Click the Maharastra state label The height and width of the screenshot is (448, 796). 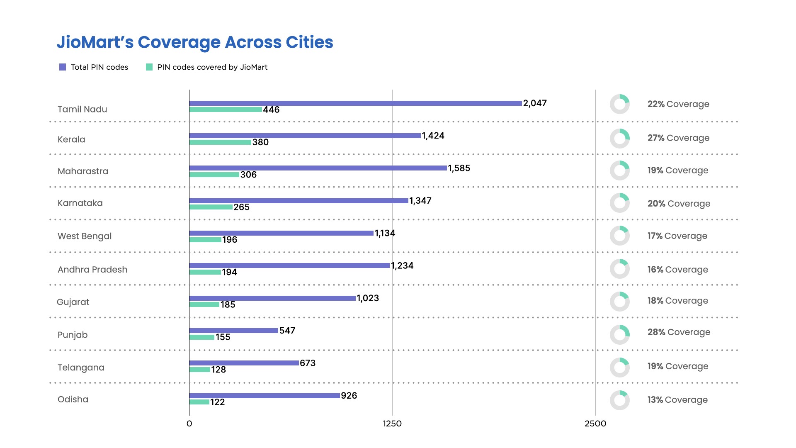pos(83,171)
